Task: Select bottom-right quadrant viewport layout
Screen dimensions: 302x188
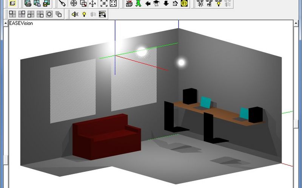Action: [40, 14]
